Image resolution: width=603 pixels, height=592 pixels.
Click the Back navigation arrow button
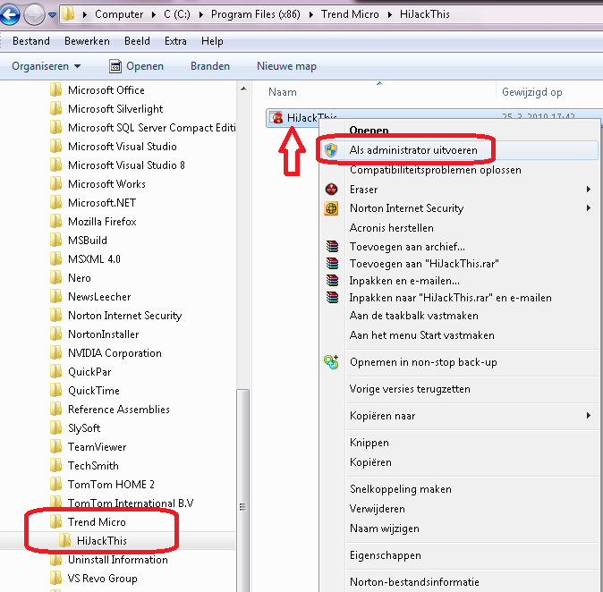(9, 15)
